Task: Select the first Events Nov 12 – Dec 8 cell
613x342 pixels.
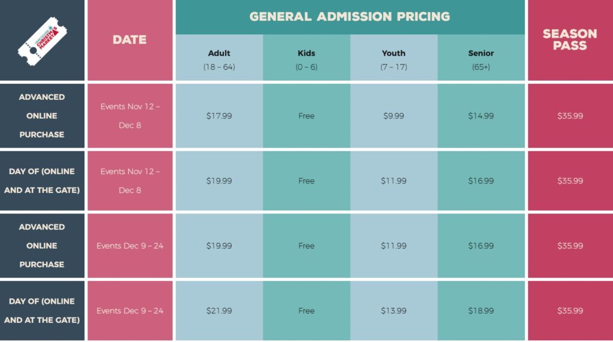Action: coord(130,116)
